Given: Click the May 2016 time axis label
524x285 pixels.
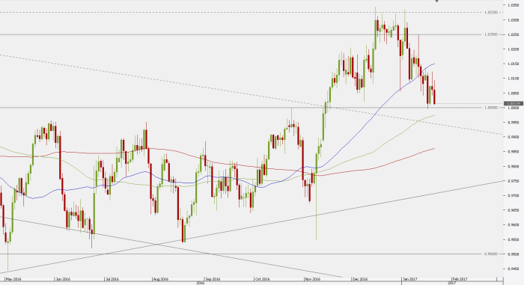Looking at the screenshot, I should (x=13, y=279).
